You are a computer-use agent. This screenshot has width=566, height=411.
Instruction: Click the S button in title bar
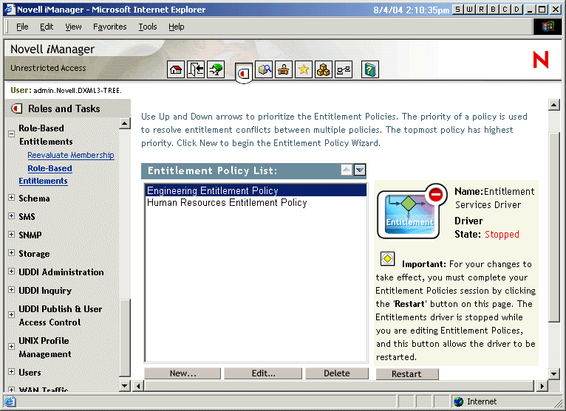coord(457,10)
